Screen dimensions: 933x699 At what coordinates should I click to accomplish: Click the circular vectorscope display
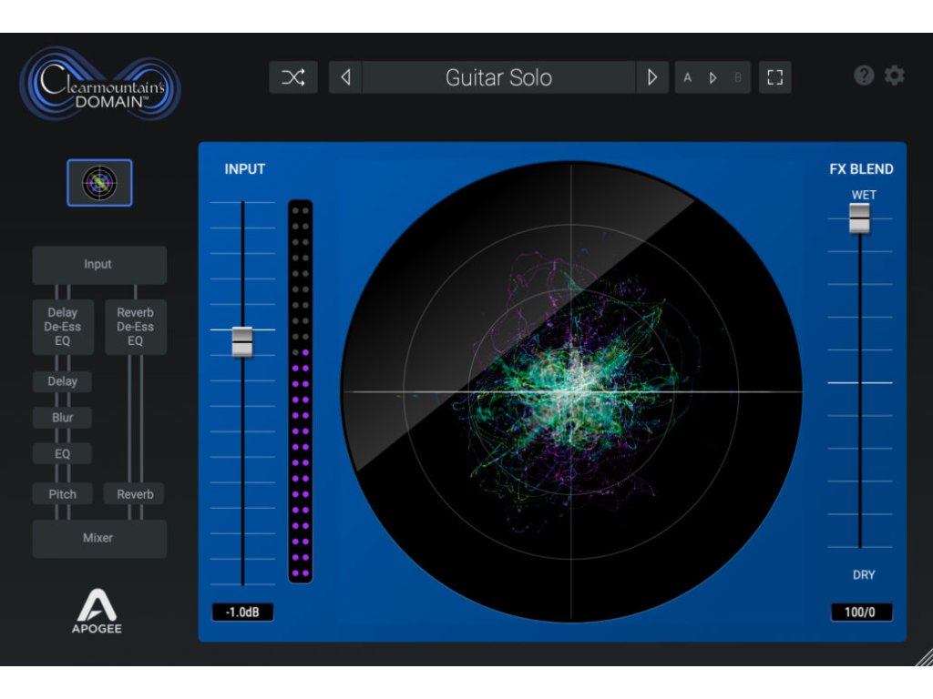point(571,392)
